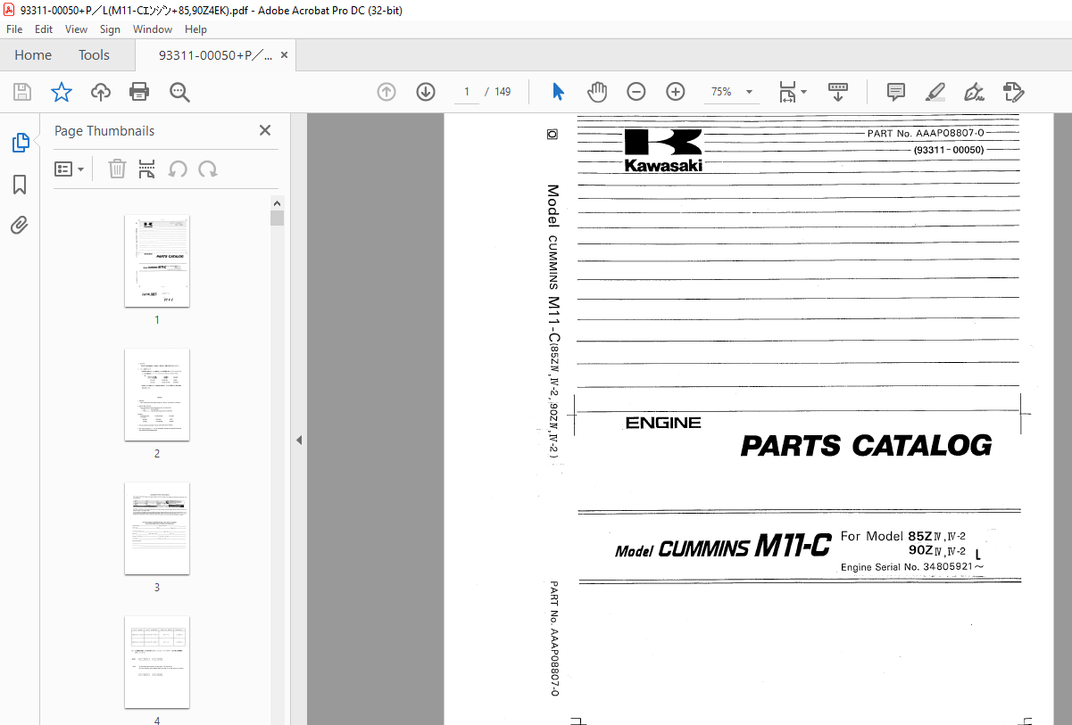
Task: Bookmark this file with the star icon
Action: (61, 92)
